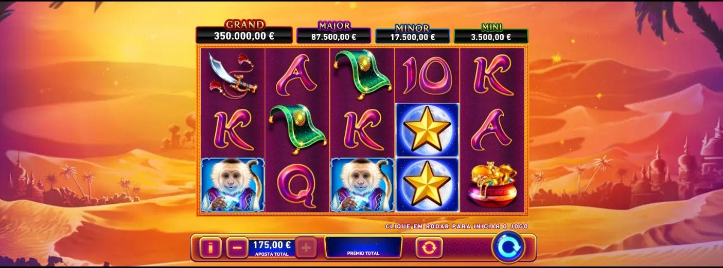Click the upper gold star symbol
Screen dimensions: 723x268
pyautogui.click(x=427, y=130)
